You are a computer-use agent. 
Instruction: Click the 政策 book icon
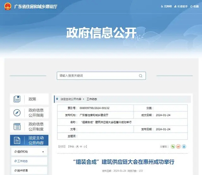click(x=17, y=99)
